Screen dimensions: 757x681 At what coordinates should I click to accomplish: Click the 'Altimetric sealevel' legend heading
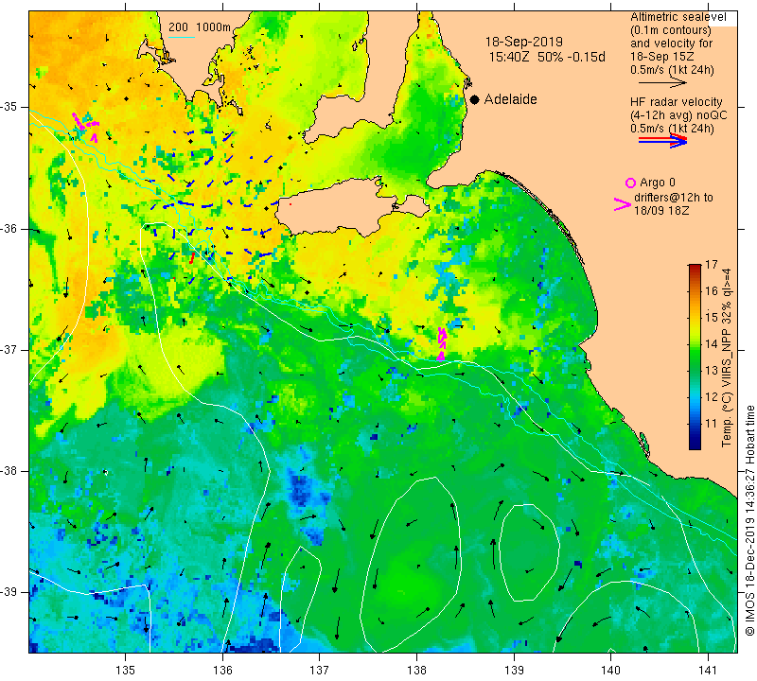678,17
